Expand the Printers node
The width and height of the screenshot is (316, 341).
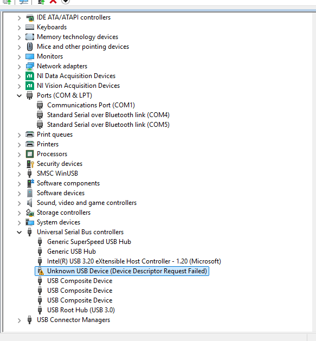(x=19, y=145)
